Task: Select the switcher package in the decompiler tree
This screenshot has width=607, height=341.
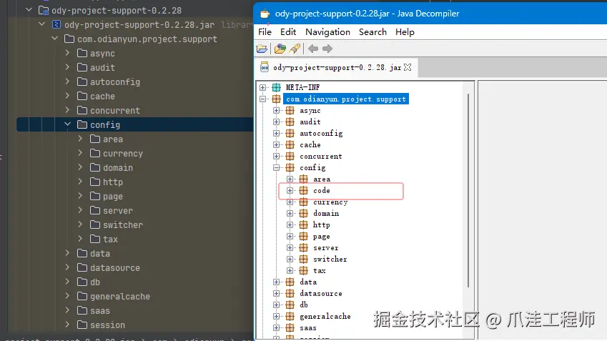Action: (x=330, y=260)
